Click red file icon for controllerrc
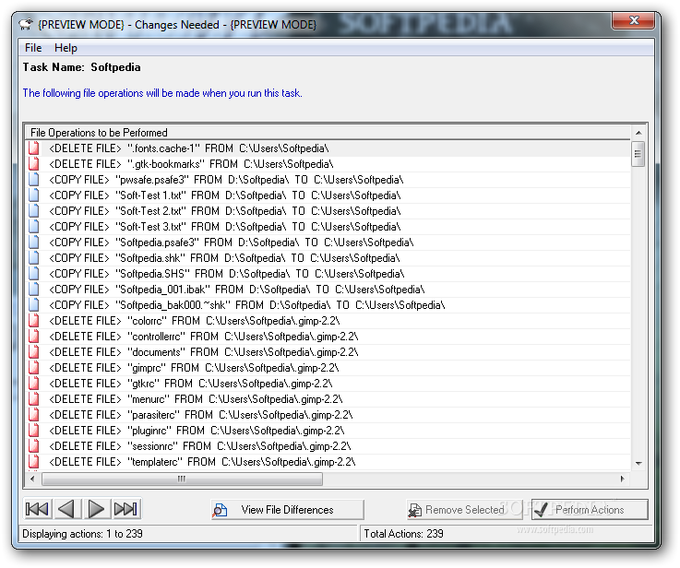Image resolution: width=680 pixels, height=568 pixels. click(34, 337)
